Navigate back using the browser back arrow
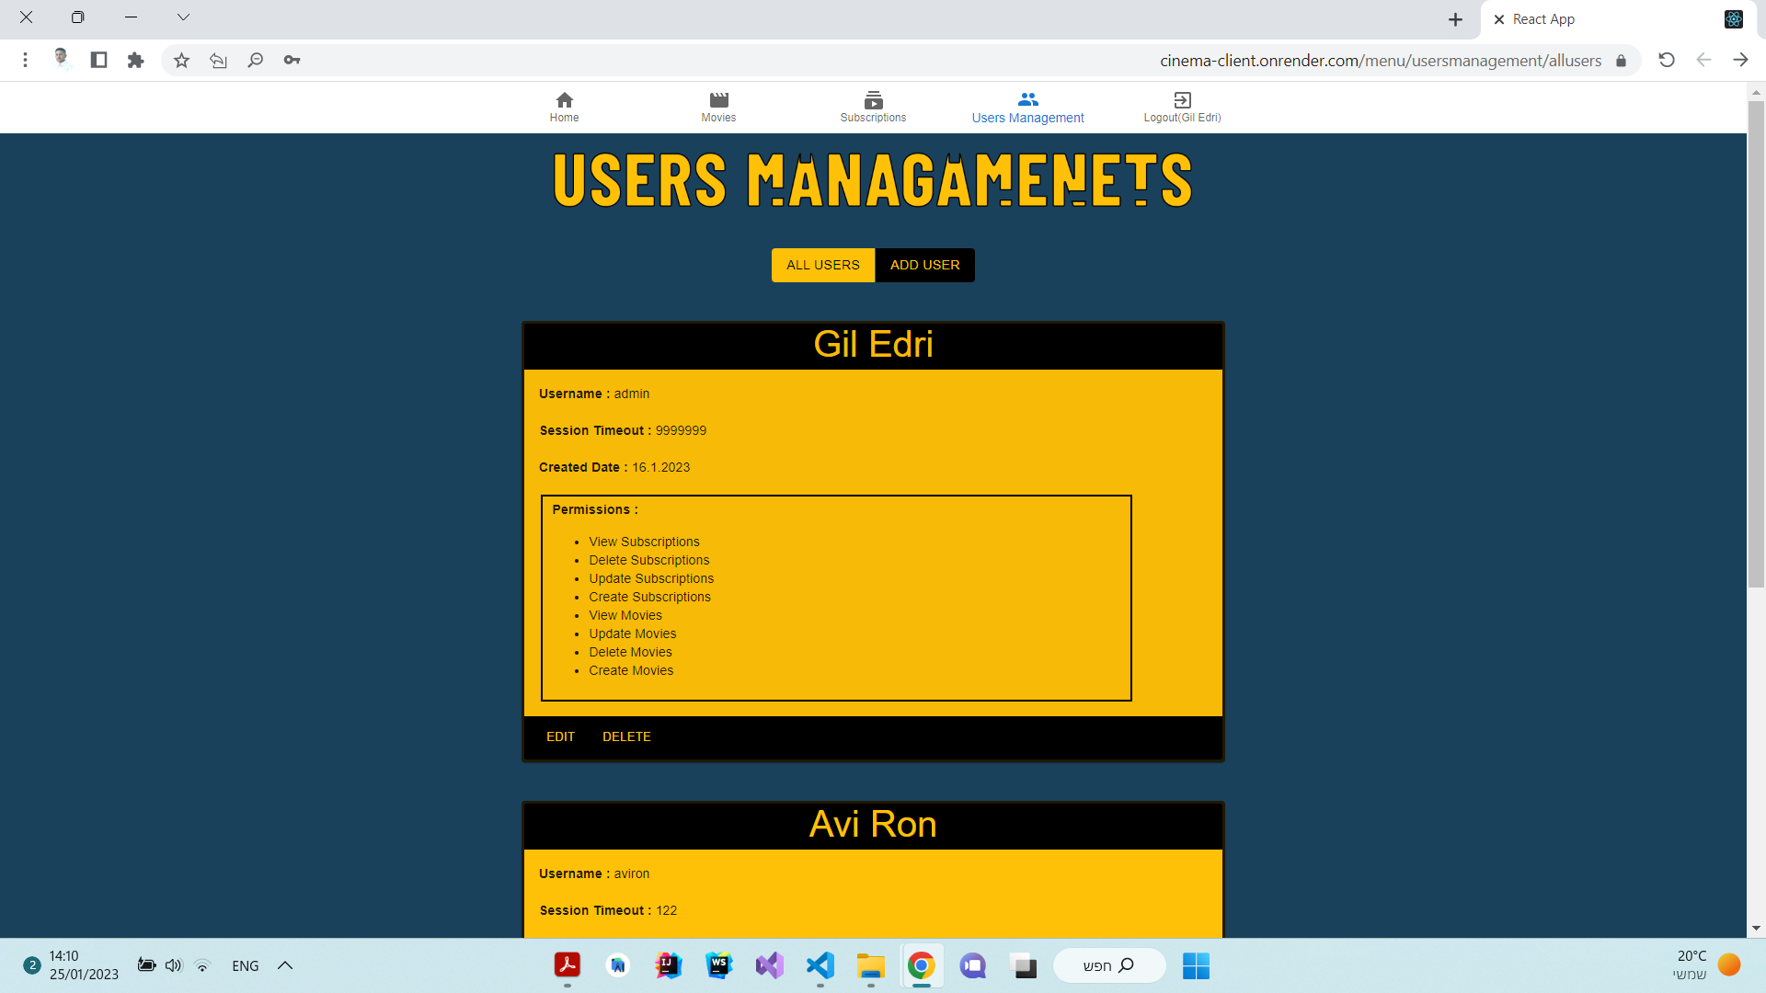 (x=1703, y=59)
